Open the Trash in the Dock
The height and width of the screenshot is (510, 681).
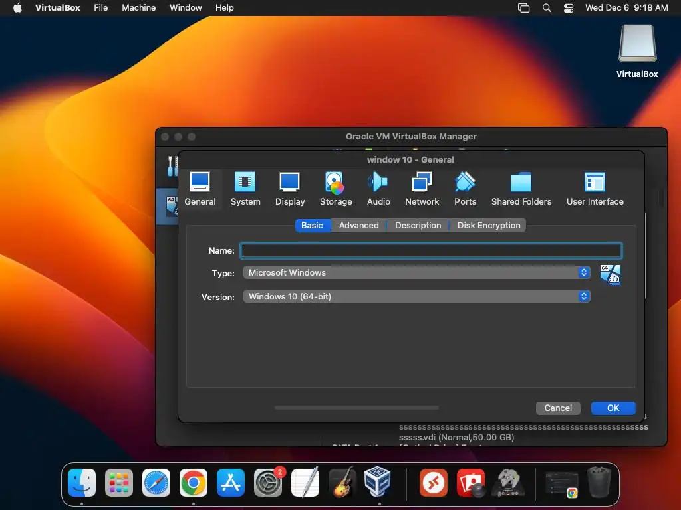[x=599, y=482]
